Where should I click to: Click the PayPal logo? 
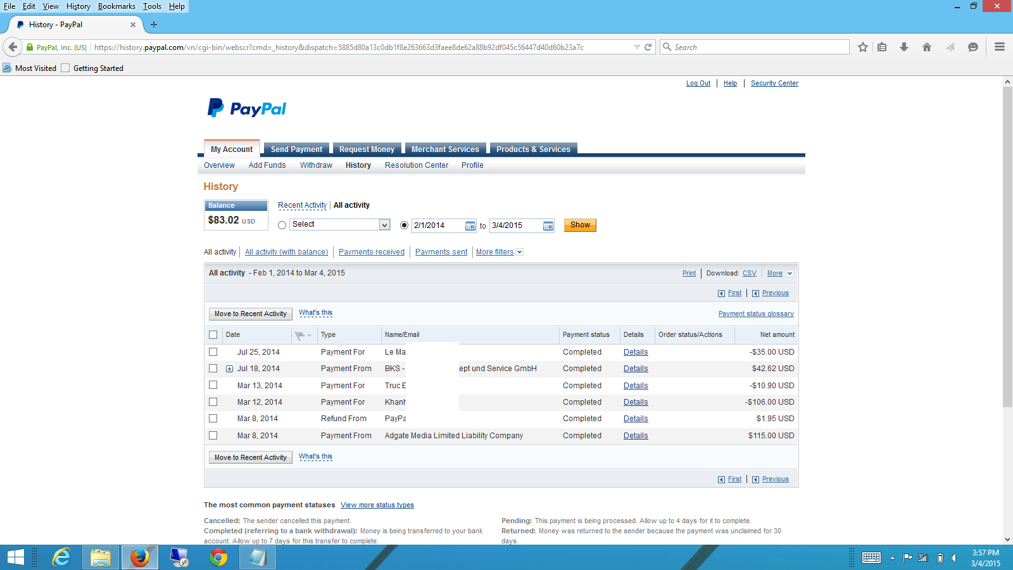[247, 108]
